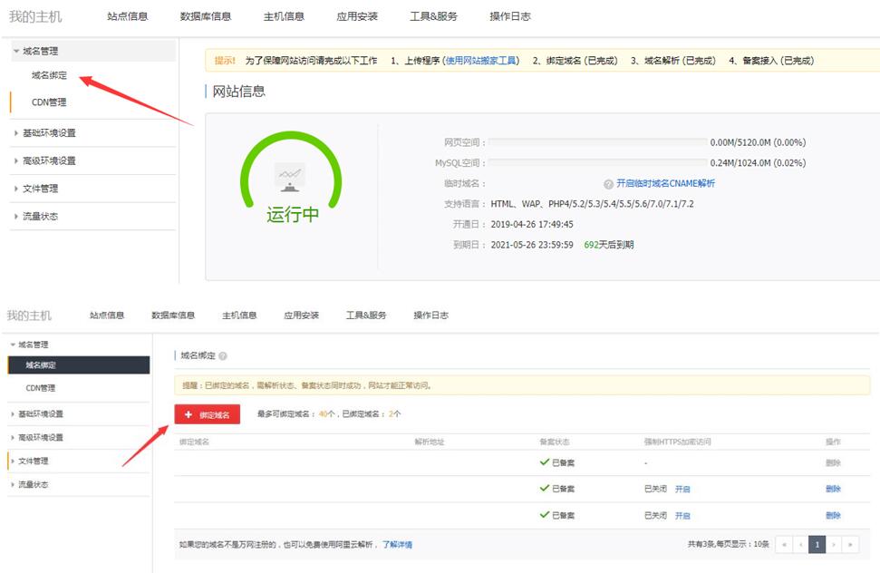880x573 pixels.
Task: Enable forced HTTPS via 开启 in middle domain row
Action: tap(682, 489)
